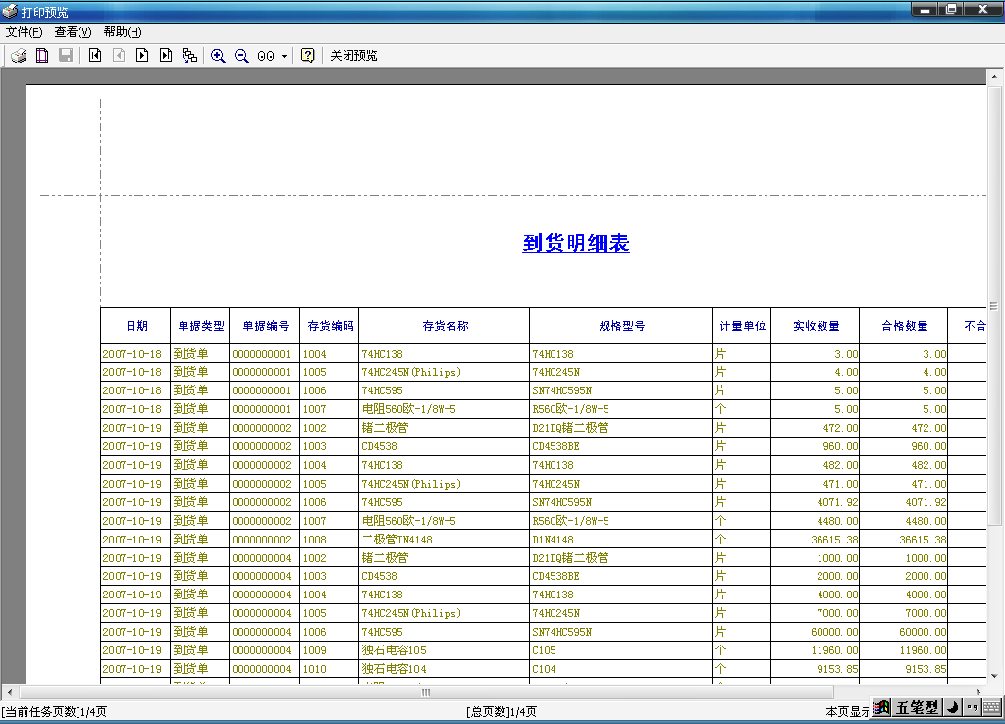Click the Print icon in the toolbar
This screenshot has height=724, width=1005.
pyautogui.click(x=19, y=56)
